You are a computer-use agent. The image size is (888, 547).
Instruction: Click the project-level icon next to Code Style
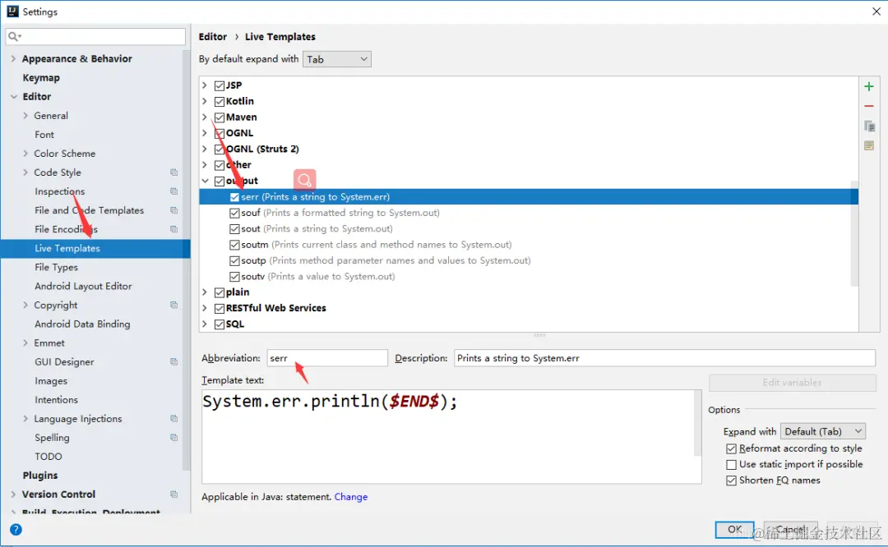click(x=173, y=172)
